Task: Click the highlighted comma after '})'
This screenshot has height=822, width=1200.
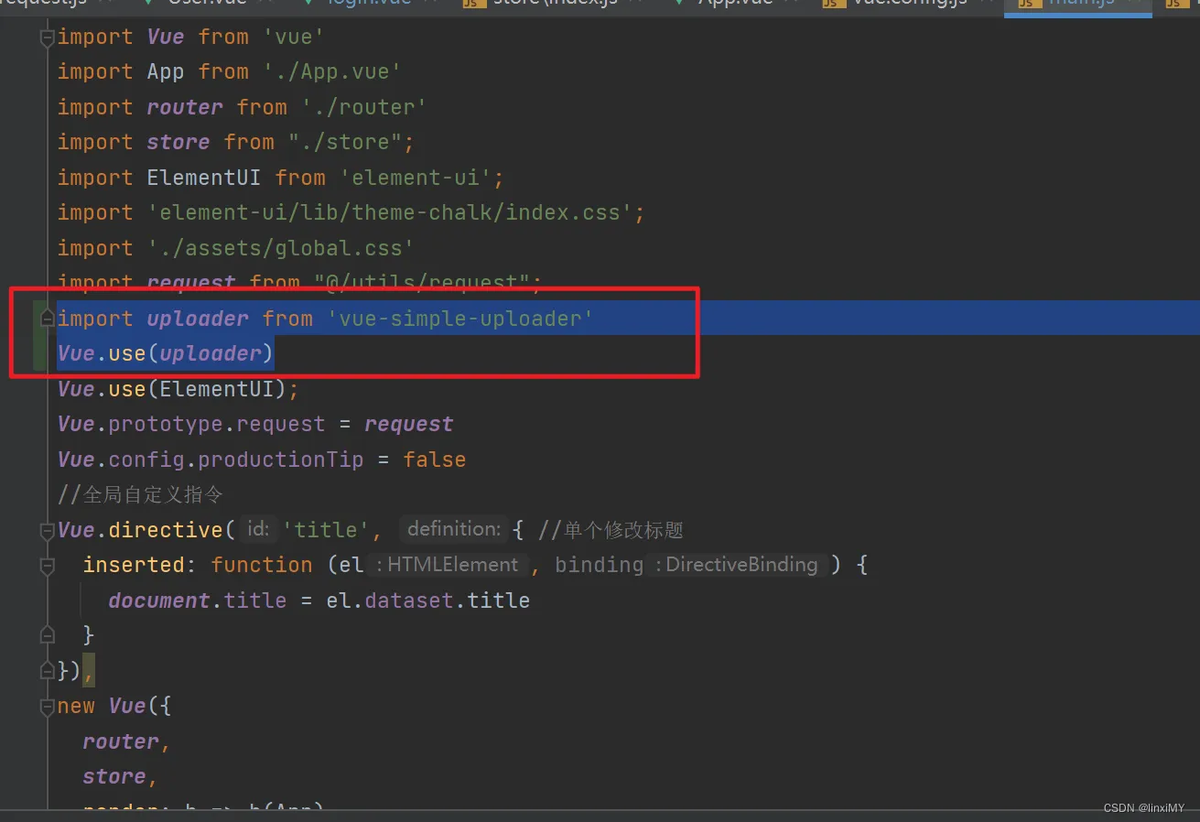Action: (x=89, y=671)
